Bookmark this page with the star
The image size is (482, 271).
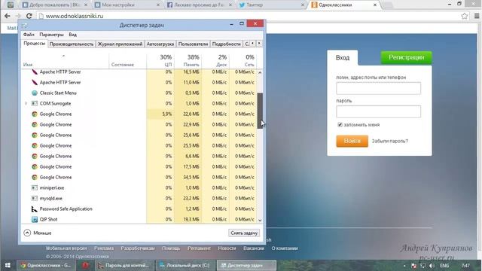(464, 16)
